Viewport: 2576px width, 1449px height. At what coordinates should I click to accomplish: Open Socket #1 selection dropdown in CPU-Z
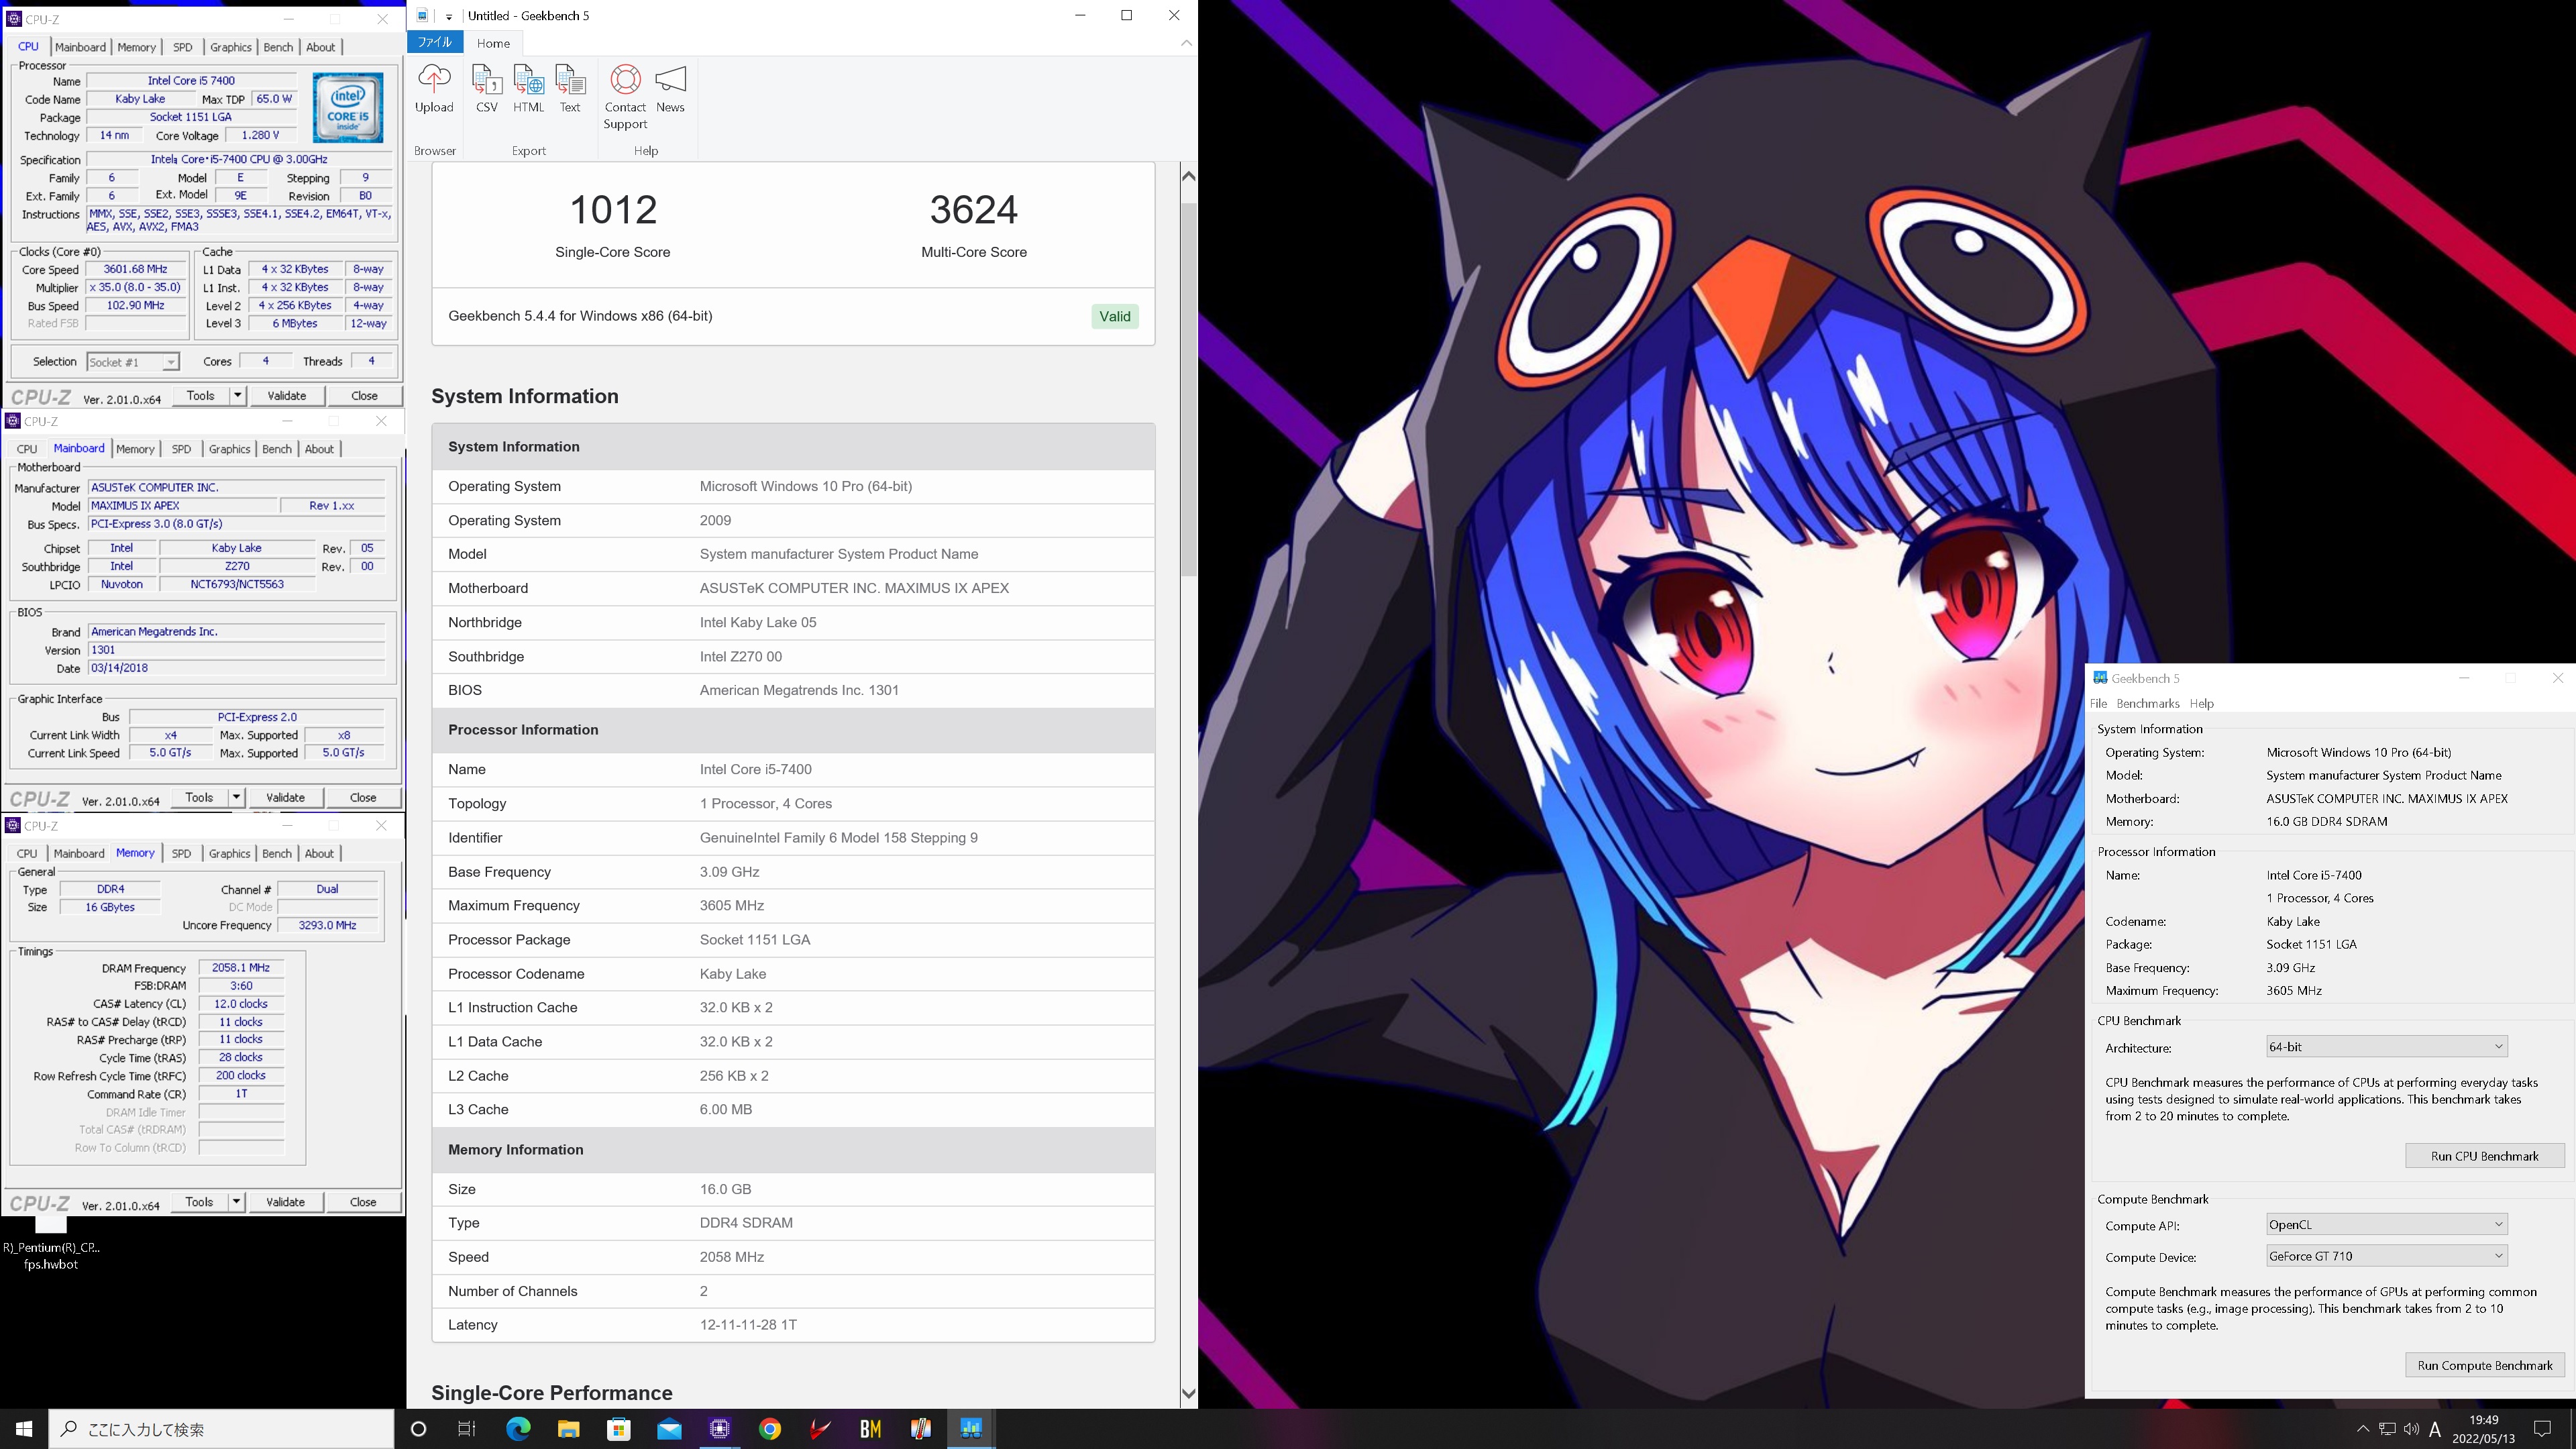pyautogui.click(x=133, y=362)
